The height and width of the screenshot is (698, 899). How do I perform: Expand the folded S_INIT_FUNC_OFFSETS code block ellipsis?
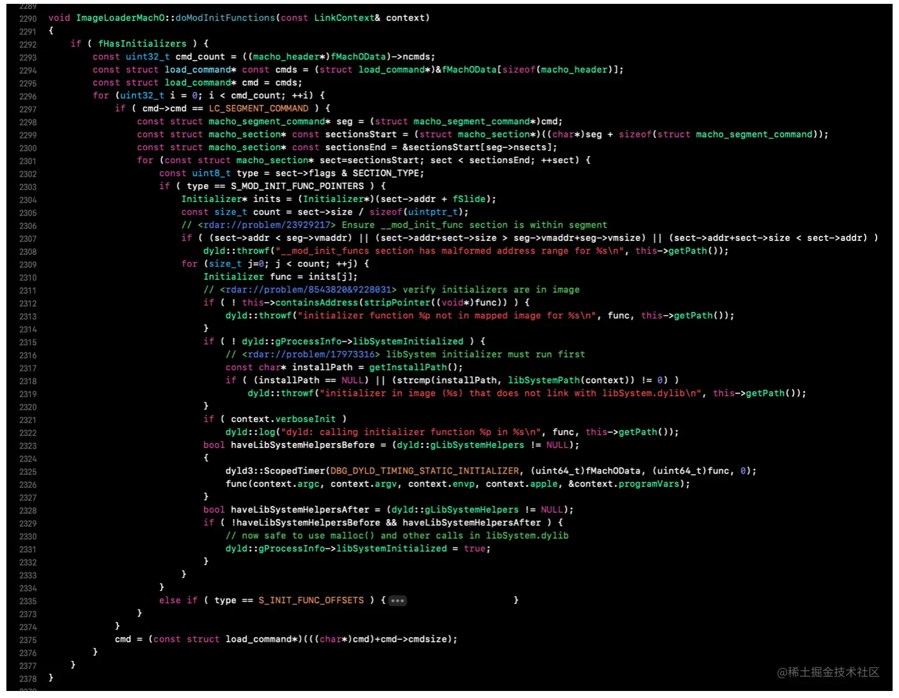(x=397, y=601)
